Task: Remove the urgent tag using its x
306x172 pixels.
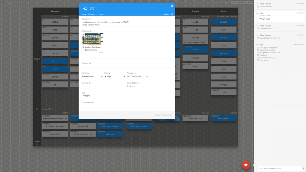Action: tap(83, 96)
